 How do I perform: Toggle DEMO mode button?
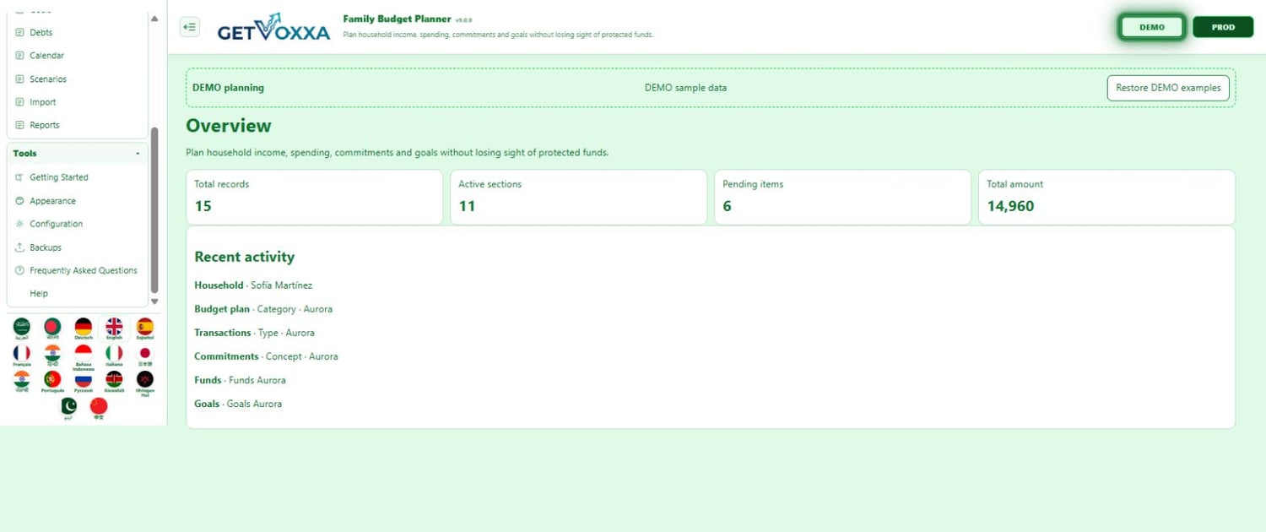coord(1152,27)
